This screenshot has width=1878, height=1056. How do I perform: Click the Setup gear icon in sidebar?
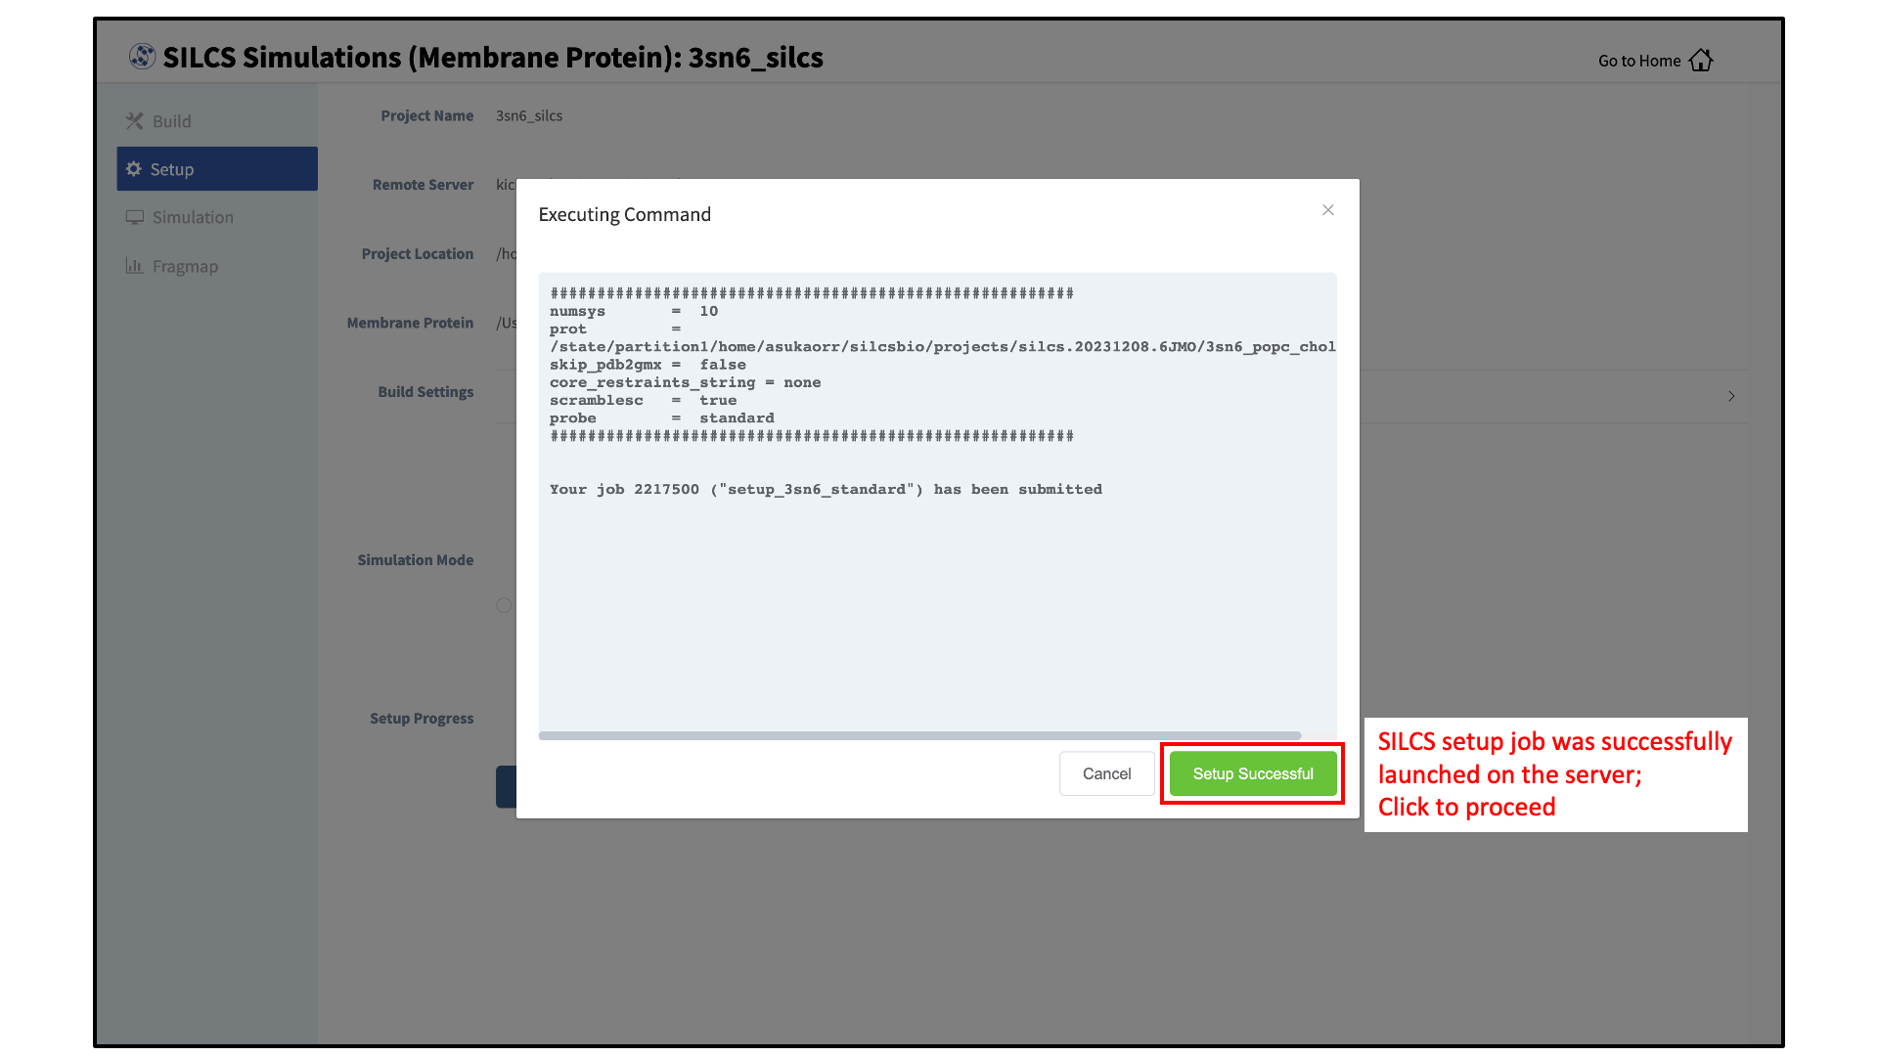click(134, 169)
